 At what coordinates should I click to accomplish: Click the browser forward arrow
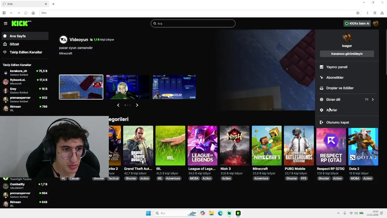click(18, 13)
